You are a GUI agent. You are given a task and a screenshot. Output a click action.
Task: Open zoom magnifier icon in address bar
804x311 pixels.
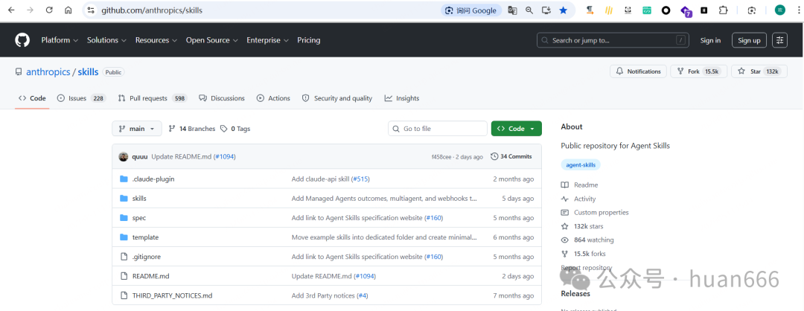pos(529,10)
